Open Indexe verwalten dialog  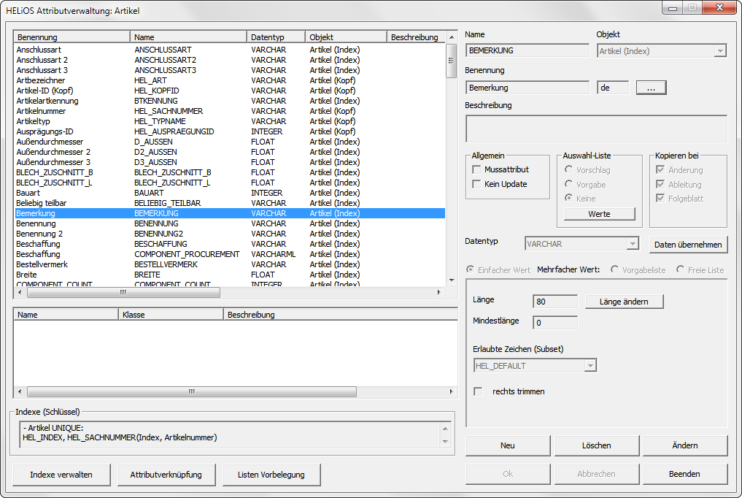[61, 475]
